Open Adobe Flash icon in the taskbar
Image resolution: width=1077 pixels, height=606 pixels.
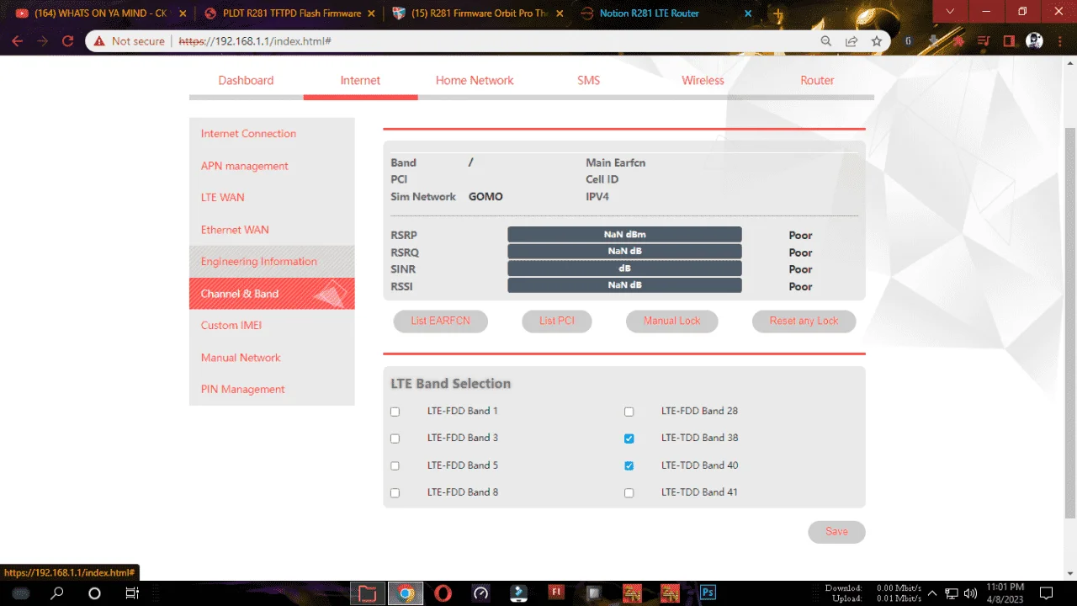555,593
